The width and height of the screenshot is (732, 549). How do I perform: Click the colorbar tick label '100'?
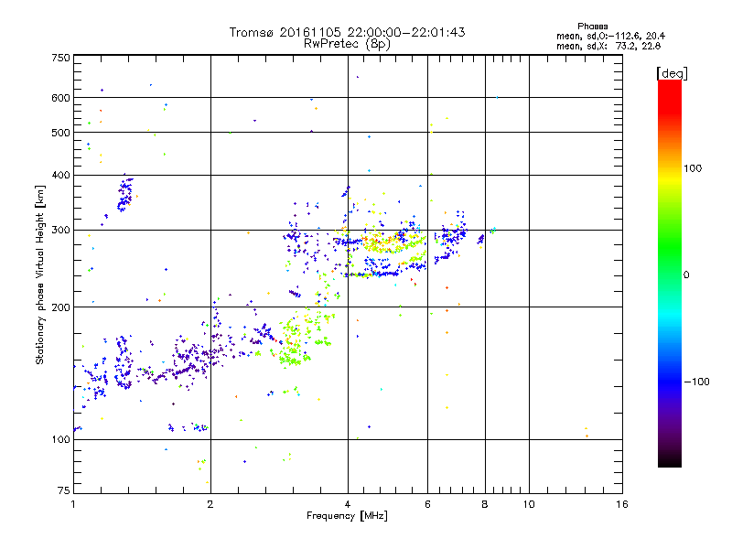pos(693,168)
